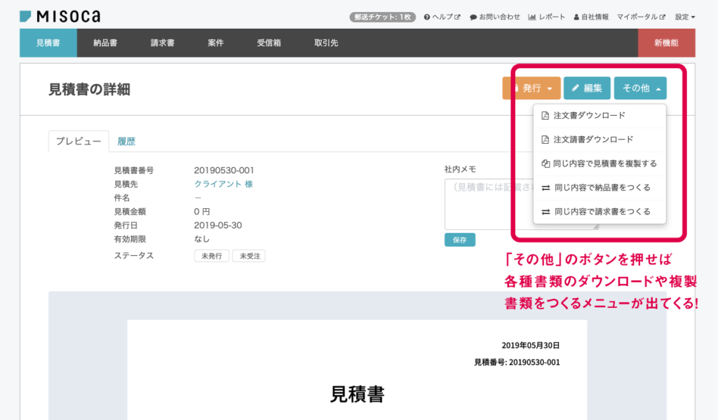Viewport: 718px width, 420px height.
Task: Click the 見積書の詳細 page heading
Action: [89, 89]
